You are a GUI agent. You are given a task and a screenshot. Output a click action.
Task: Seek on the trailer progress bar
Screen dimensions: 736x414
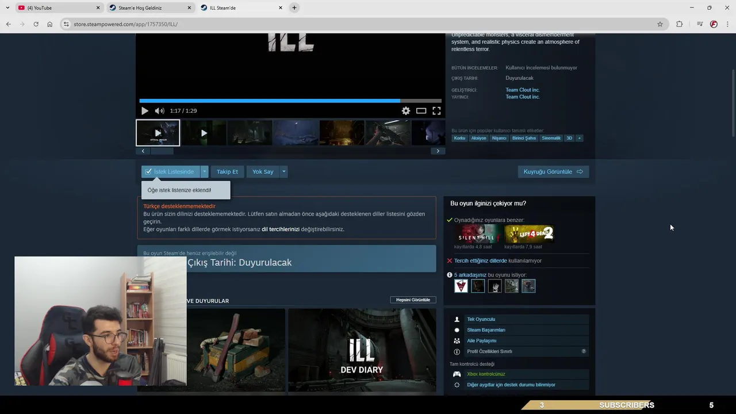(290, 101)
